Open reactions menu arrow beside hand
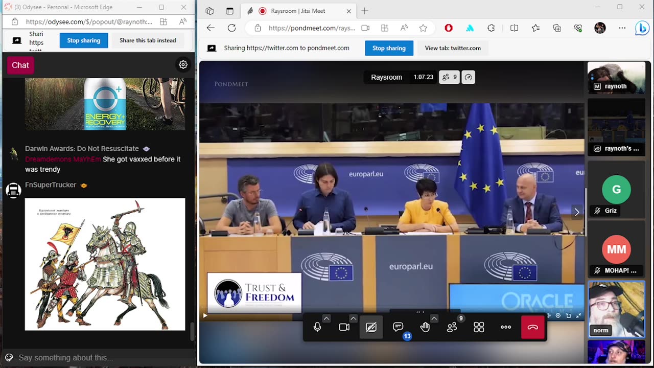Screen dimensions: 654x368 434,318
